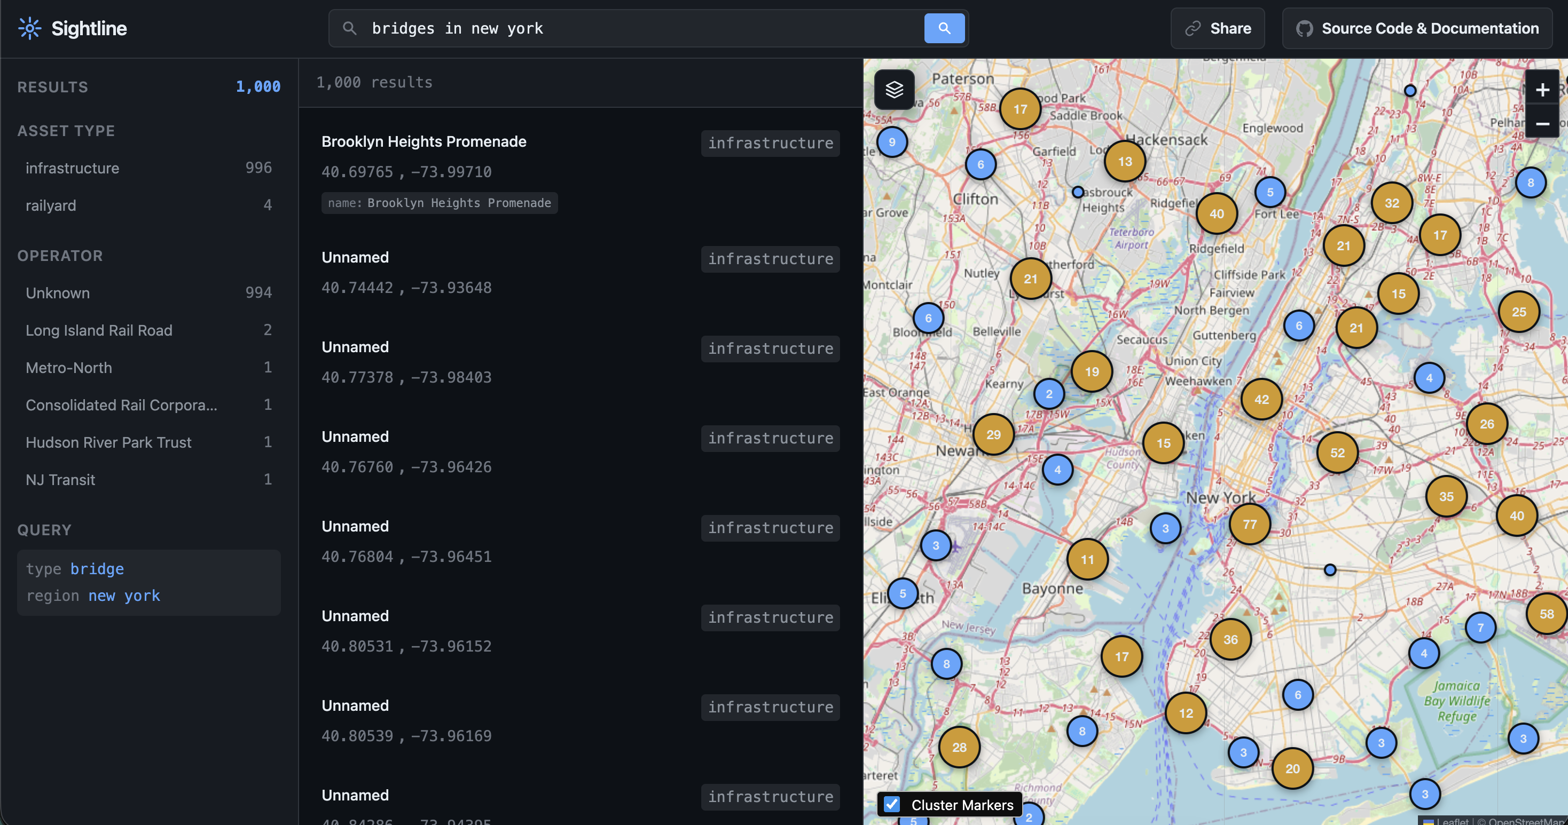Click the infrastructure tag on Brooklyn Heights Promenade

(x=770, y=143)
